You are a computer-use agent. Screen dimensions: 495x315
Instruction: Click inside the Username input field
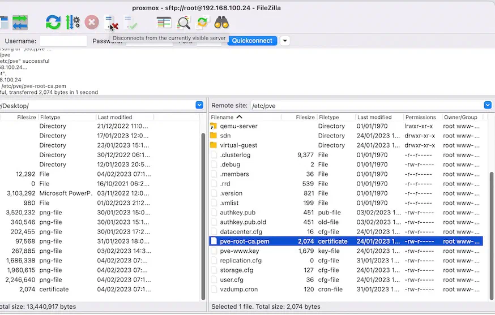63,41
